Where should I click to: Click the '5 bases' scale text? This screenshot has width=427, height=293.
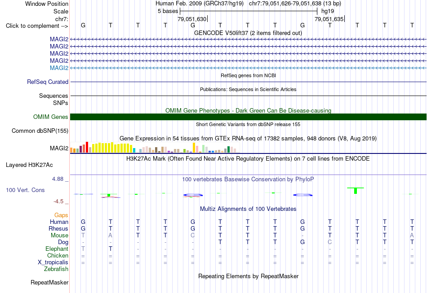click(x=168, y=11)
